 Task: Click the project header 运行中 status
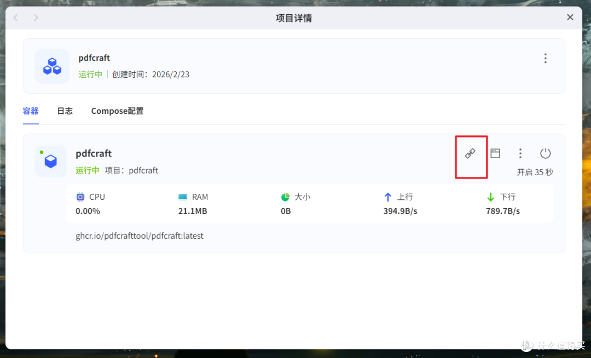90,74
